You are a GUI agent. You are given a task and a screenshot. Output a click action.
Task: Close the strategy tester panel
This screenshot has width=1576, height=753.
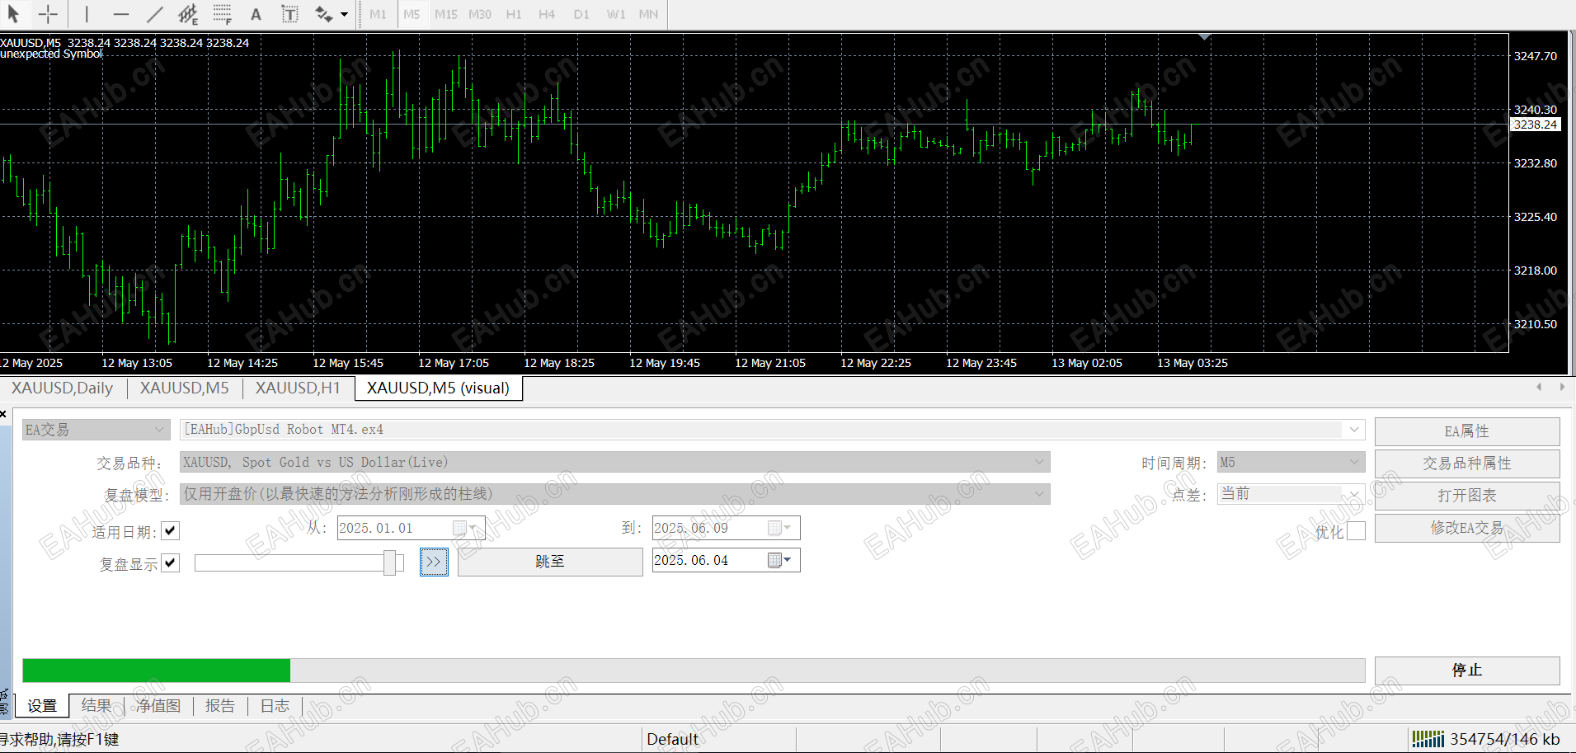[4, 414]
